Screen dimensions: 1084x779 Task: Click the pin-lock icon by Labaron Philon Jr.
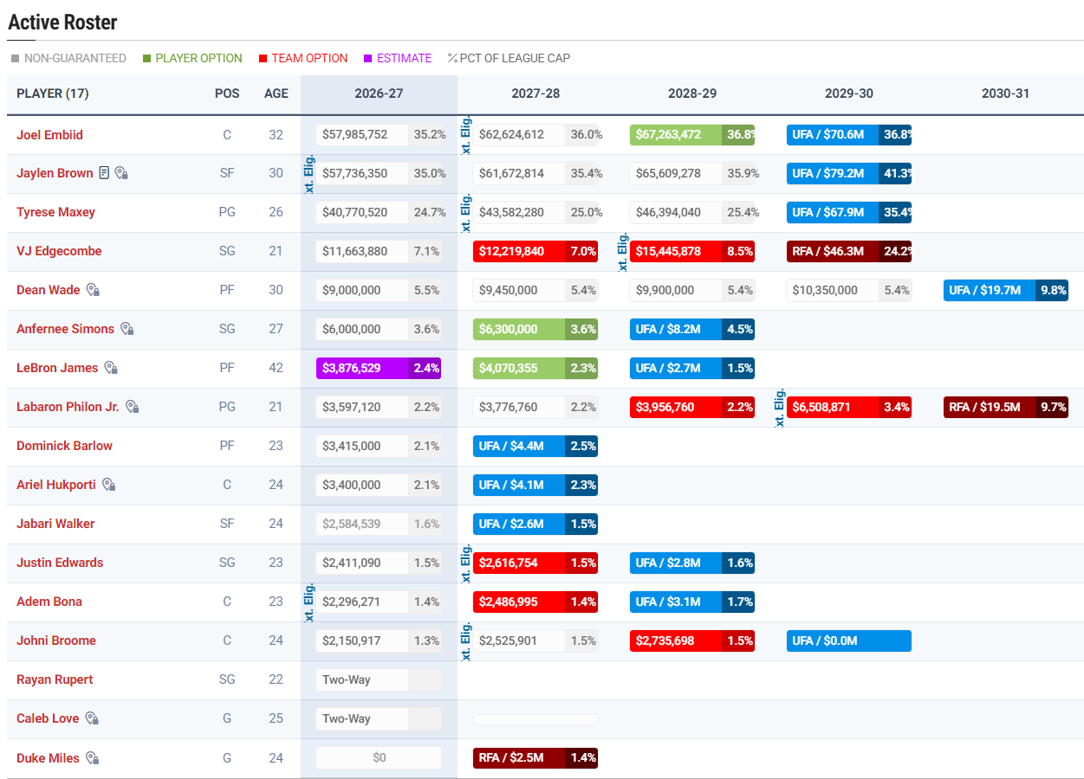132,407
